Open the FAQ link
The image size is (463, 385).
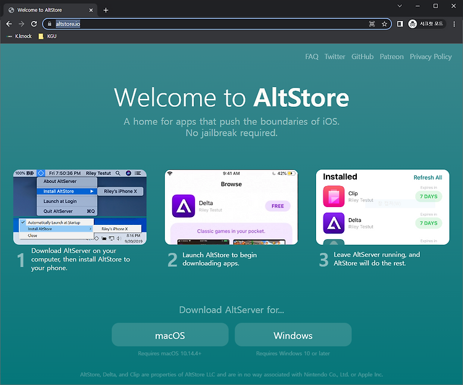[312, 56]
